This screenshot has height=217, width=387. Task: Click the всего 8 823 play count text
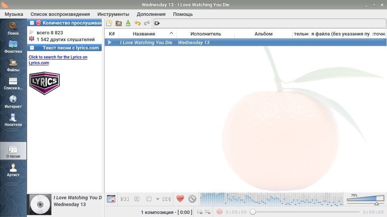[x=50, y=32]
